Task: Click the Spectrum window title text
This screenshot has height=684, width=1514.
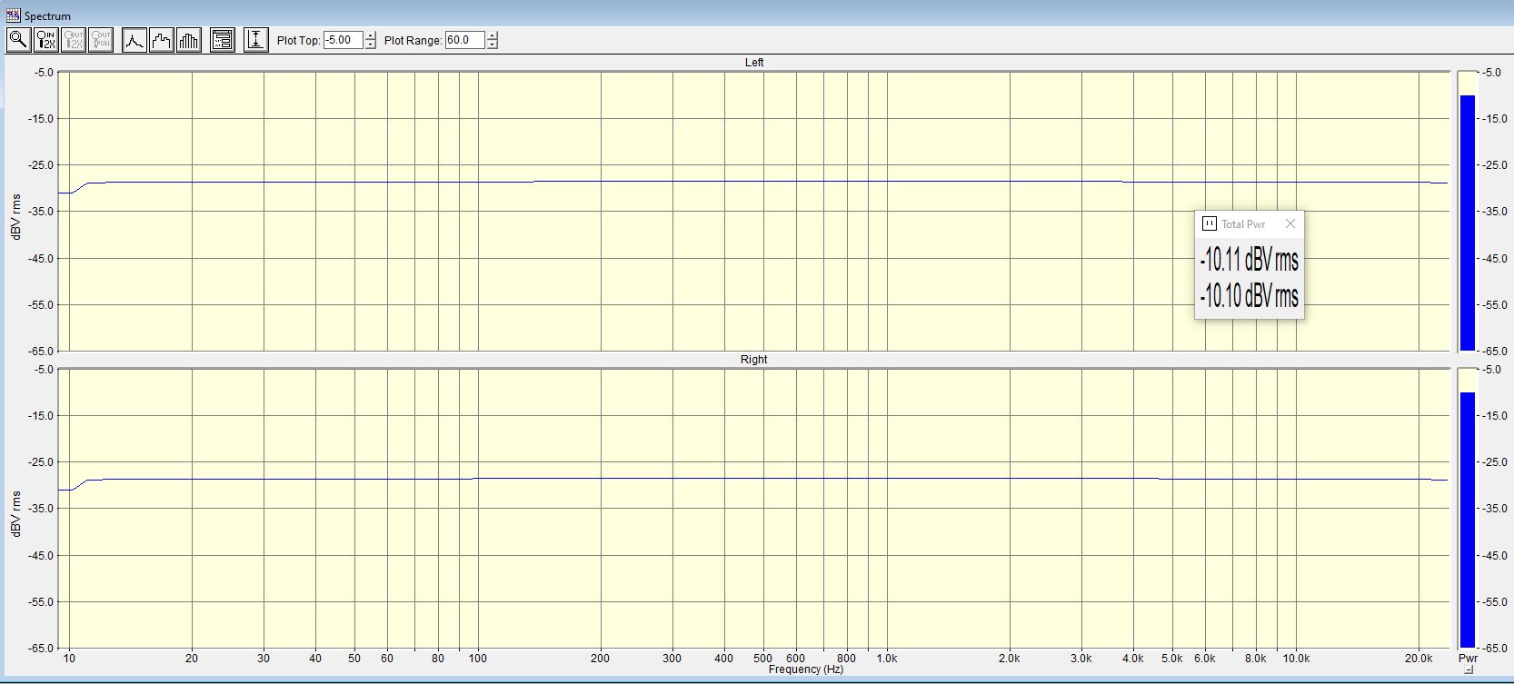Action: click(x=47, y=16)
